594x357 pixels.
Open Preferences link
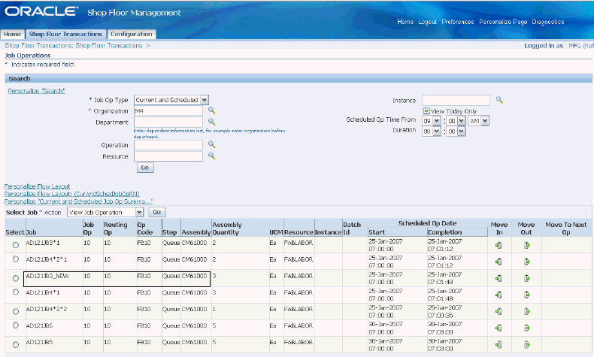pos(458,22)
